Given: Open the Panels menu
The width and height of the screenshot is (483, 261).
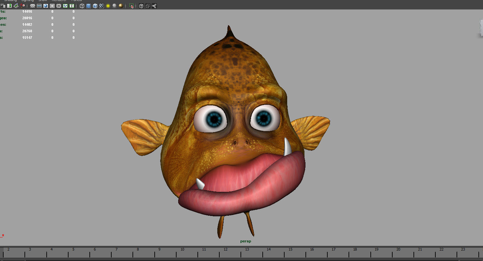Looking at the screenshot, I should pyautogui.click(x=77, y=1).
